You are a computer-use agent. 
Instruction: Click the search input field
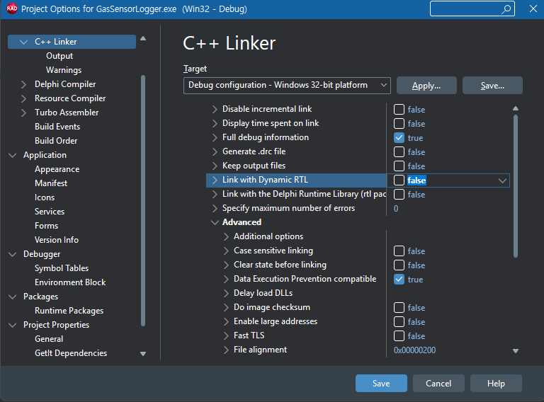[464, 9]
